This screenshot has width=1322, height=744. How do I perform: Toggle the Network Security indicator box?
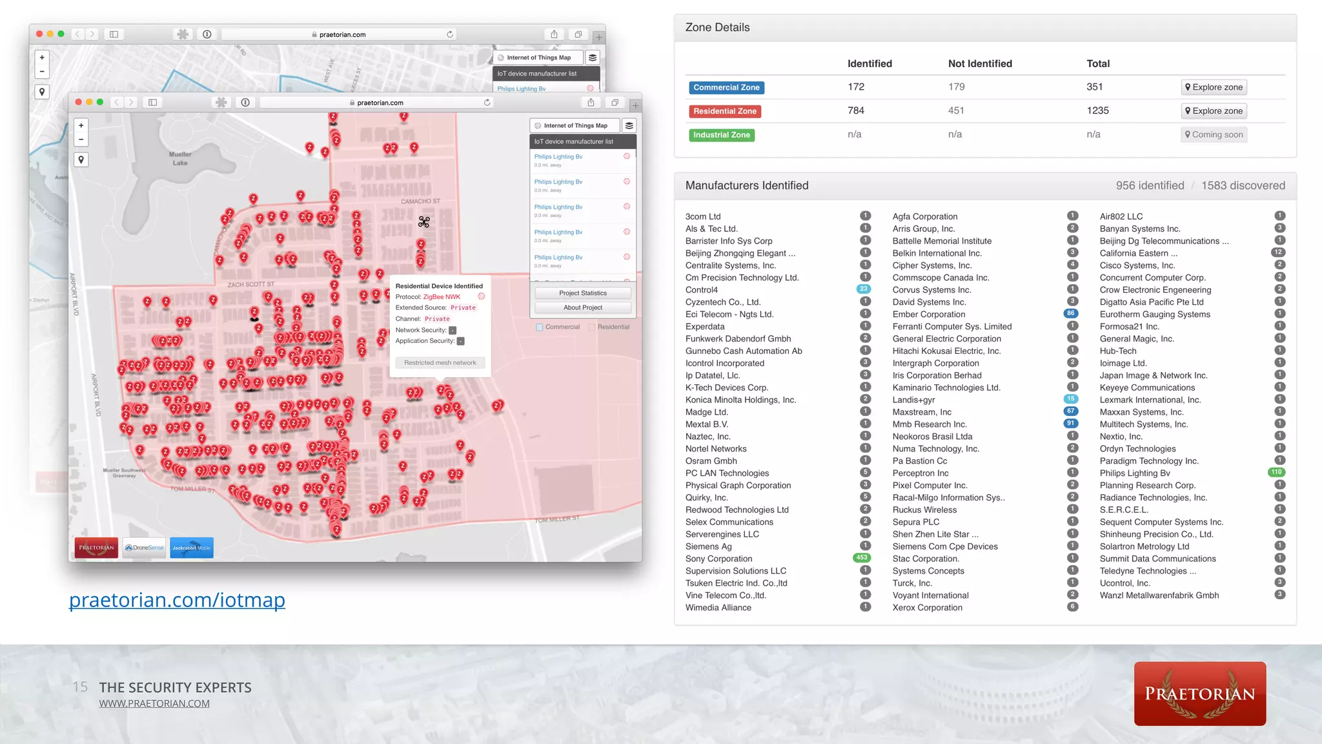[x=453, y=330]
